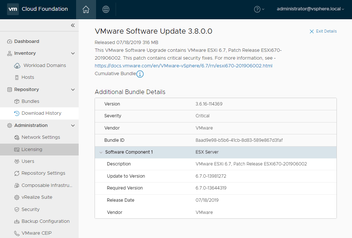
Task: Click the Users people icon
Action: tap(17, 161)
